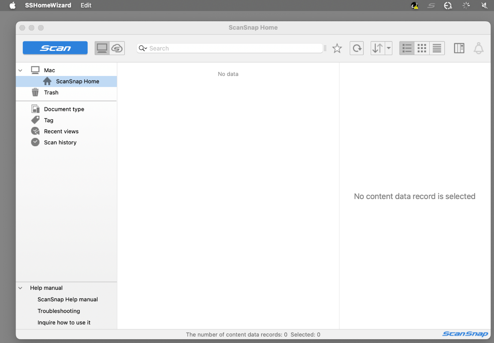Click the toolbar grip handle beside search
Screen dimensions: 494x343
click(325, 48)
